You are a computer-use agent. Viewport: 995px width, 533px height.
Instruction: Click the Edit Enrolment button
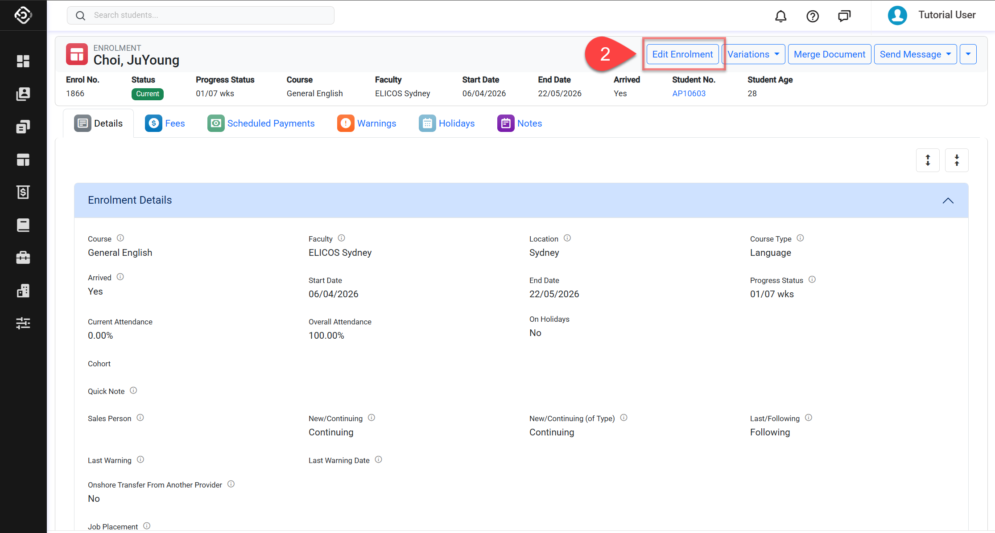(682, 54)
